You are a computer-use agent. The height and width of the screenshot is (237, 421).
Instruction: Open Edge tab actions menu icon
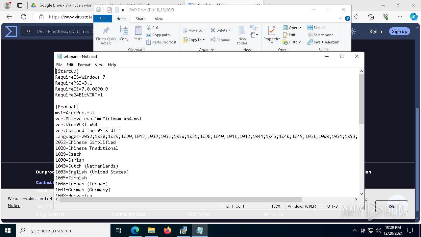tap(20, 5)
